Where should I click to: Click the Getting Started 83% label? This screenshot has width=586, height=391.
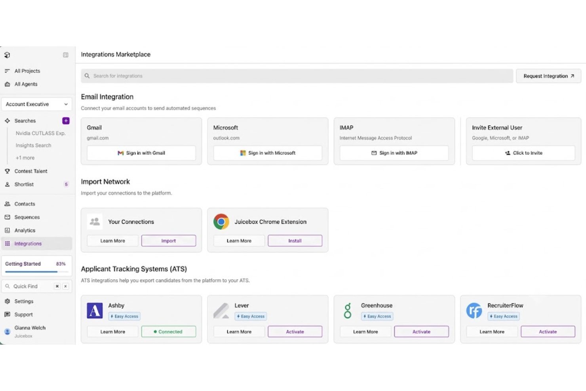pos(61,264)
